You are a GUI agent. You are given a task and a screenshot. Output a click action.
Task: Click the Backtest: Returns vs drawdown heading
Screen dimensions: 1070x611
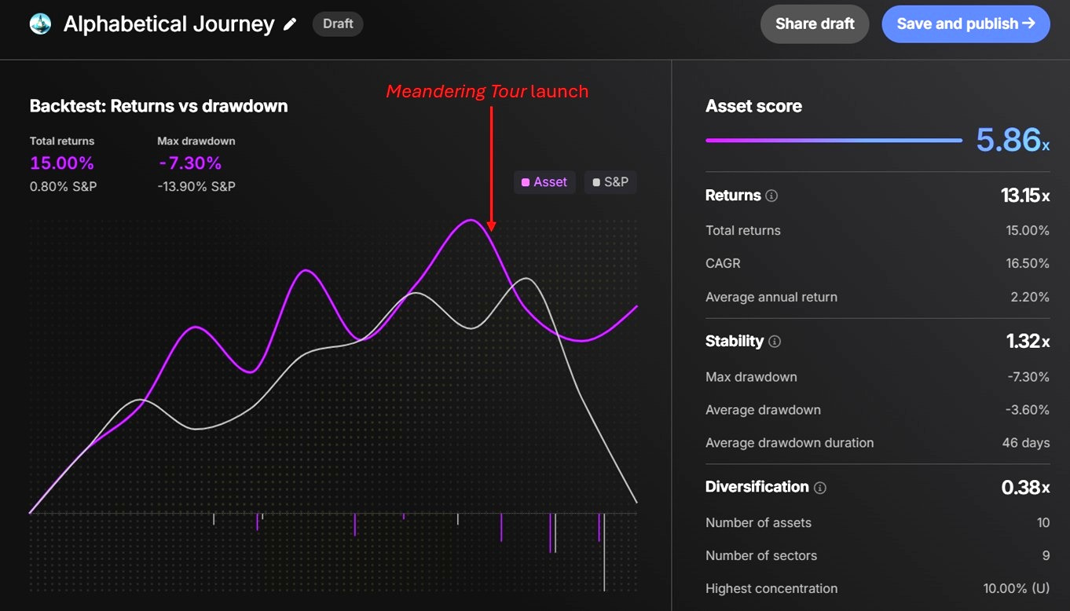point(159,106)
